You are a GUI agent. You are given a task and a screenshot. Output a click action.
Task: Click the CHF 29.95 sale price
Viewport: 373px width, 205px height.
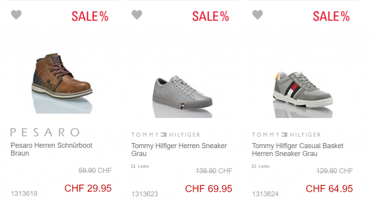pyautogui.click(x=88, y=188)
